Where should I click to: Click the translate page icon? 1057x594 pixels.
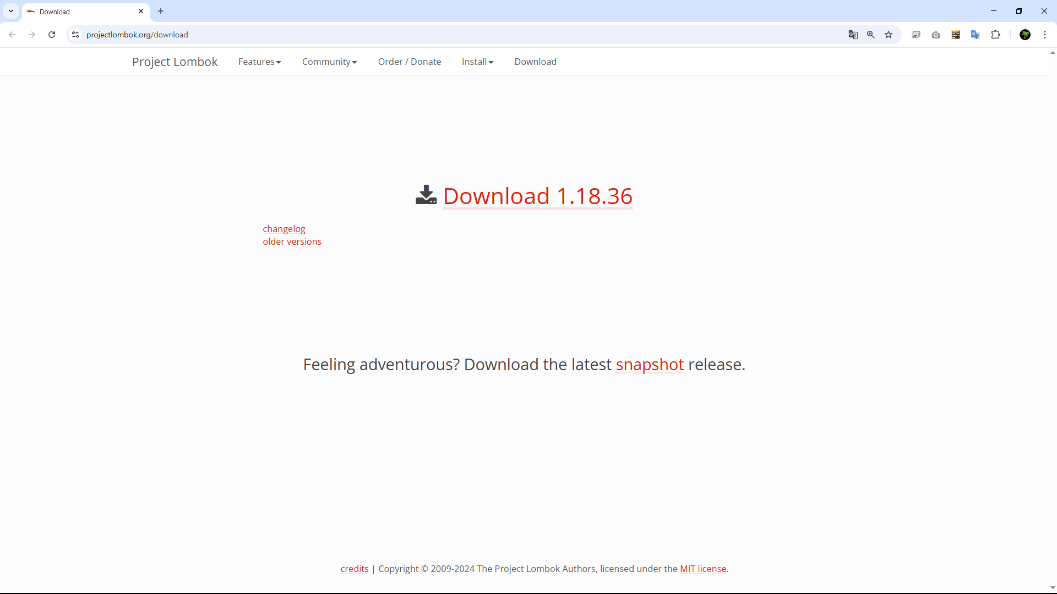[x=853, y=35]
